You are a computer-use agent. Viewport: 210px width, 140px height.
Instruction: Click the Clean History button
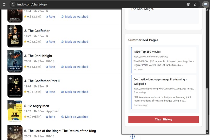coord(164,119)
